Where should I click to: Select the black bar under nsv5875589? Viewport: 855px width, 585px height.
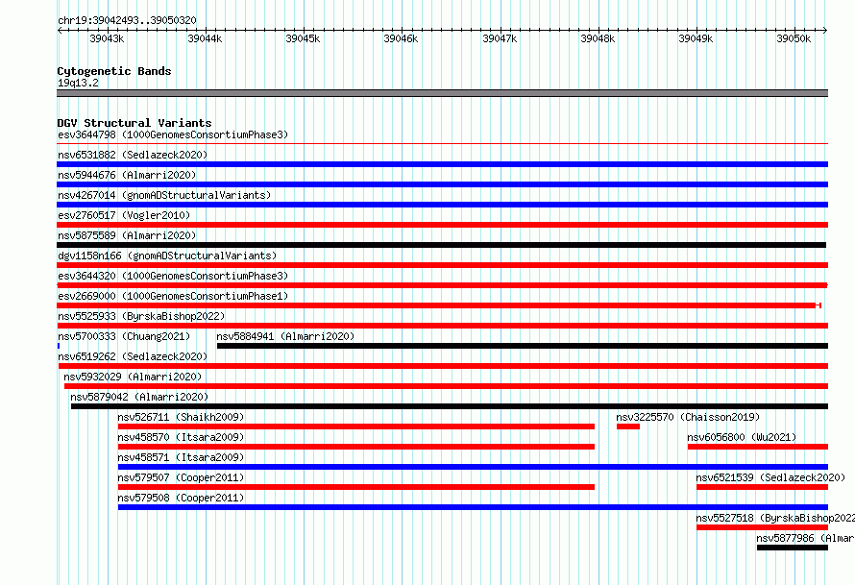[442, 245]
